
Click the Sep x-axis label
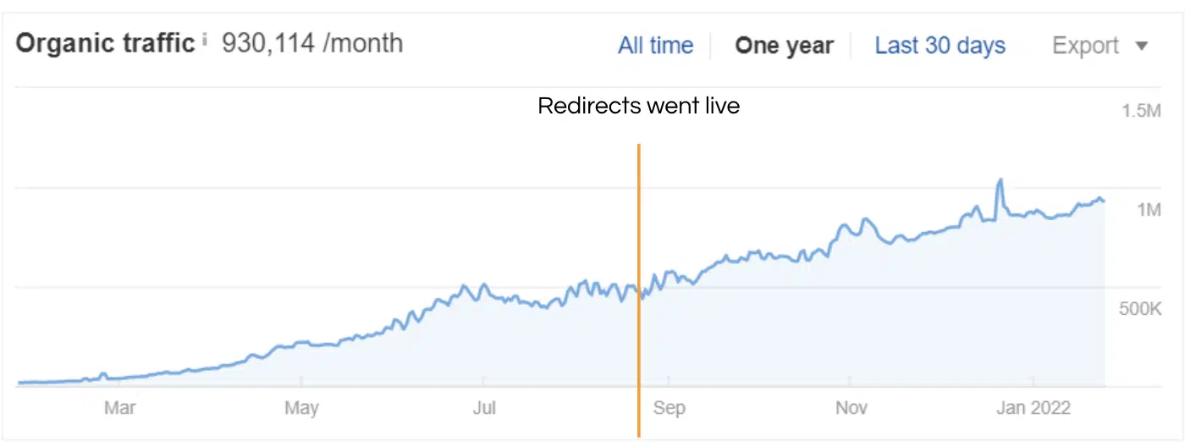[669, 408]
